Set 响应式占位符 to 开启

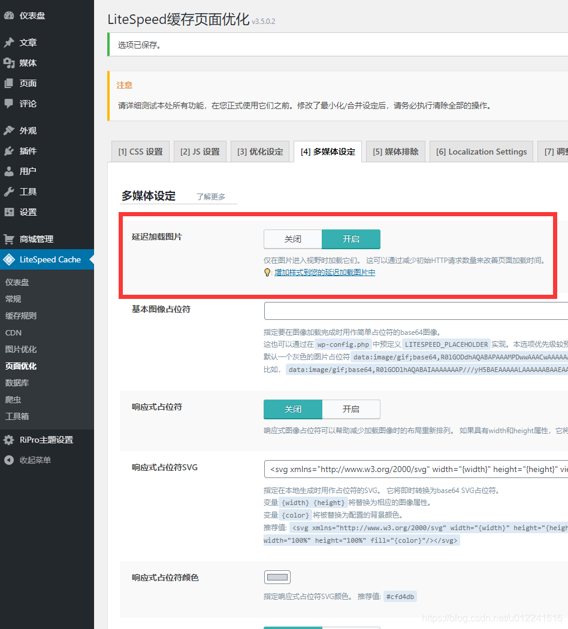pos(351,409)
